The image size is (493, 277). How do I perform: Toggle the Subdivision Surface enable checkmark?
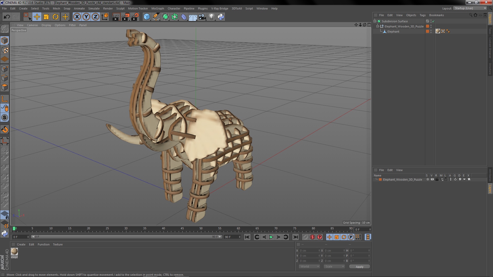(433, 21)
